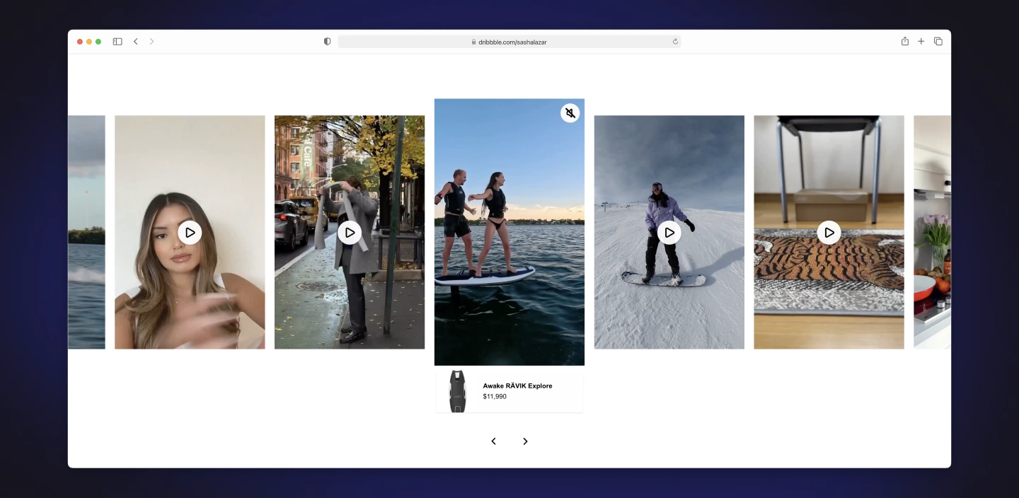This screenshot has height=498, width=1019.
Task: Toggle the Safari sidebar
Action: coord(117,41)
